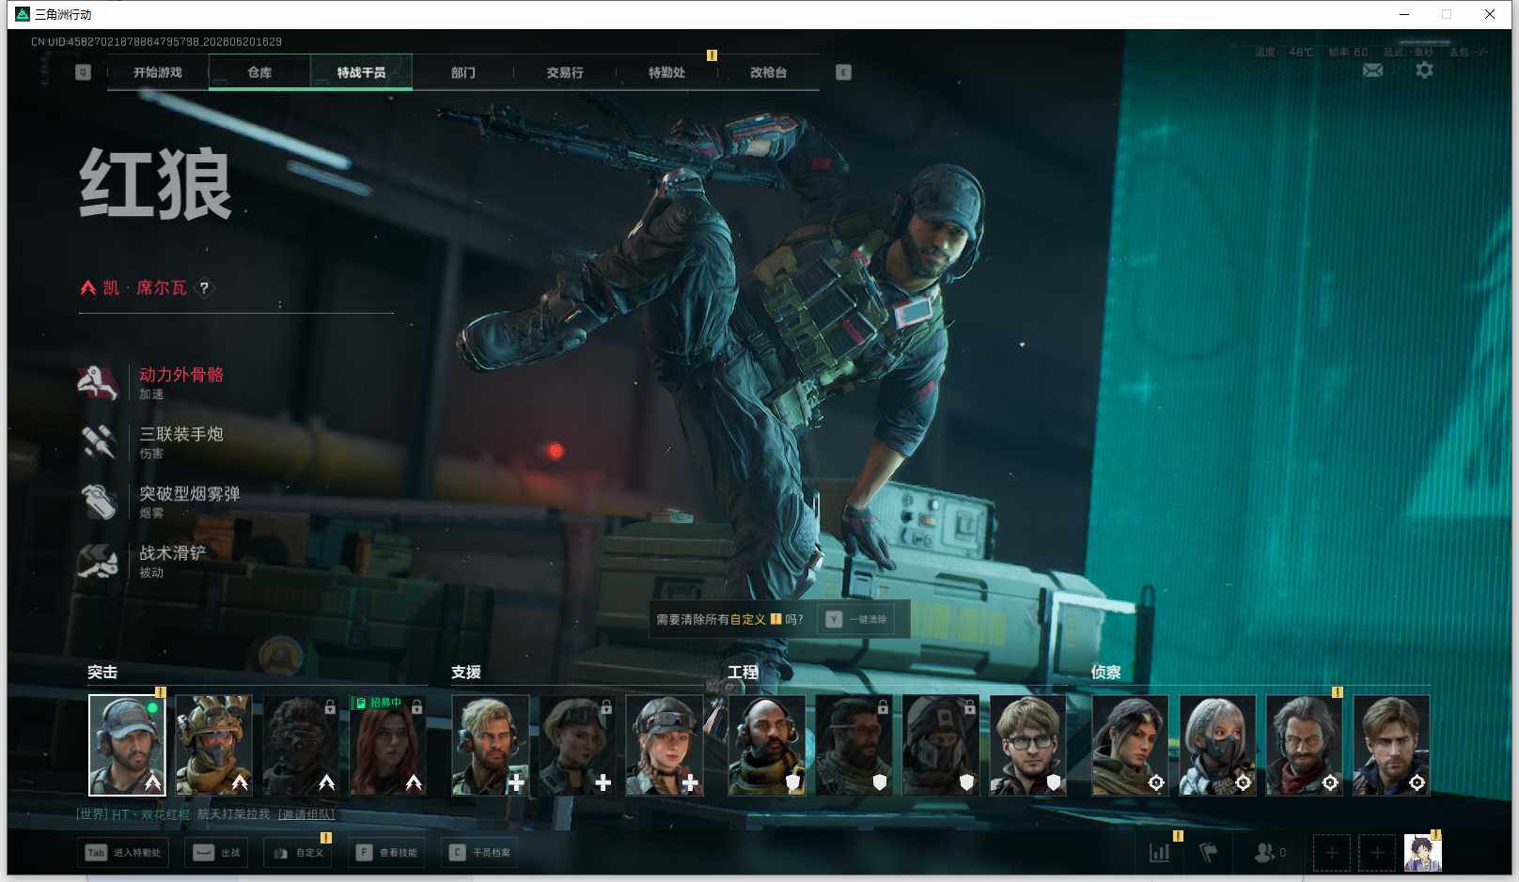The height and width of the screenshot is (882, 1519).
Task: Select the locked masked-helmet engineer operator
Action: pyautogui.click(x=941, y=745)
